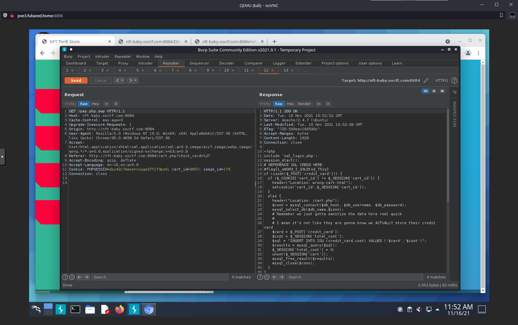518x325 pixels.
Task: Jump to previous Response search match
Action: (x=274, y=277)
